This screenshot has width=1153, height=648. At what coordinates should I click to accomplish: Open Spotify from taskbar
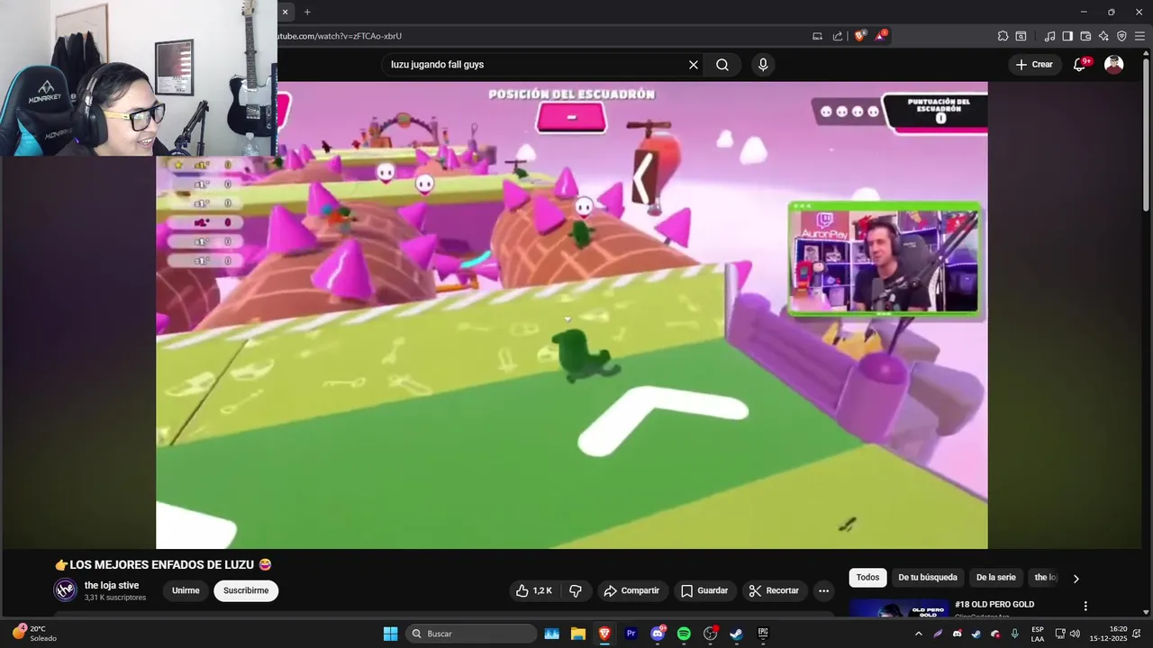[684, 634]
